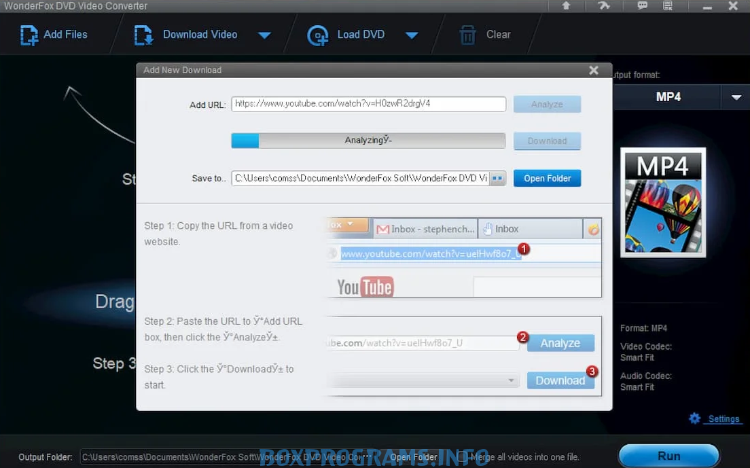Click Open Folder button in bottom bar
Image resolution: width=750 pixels, height=468 pixels.
(x=413, y=457)
